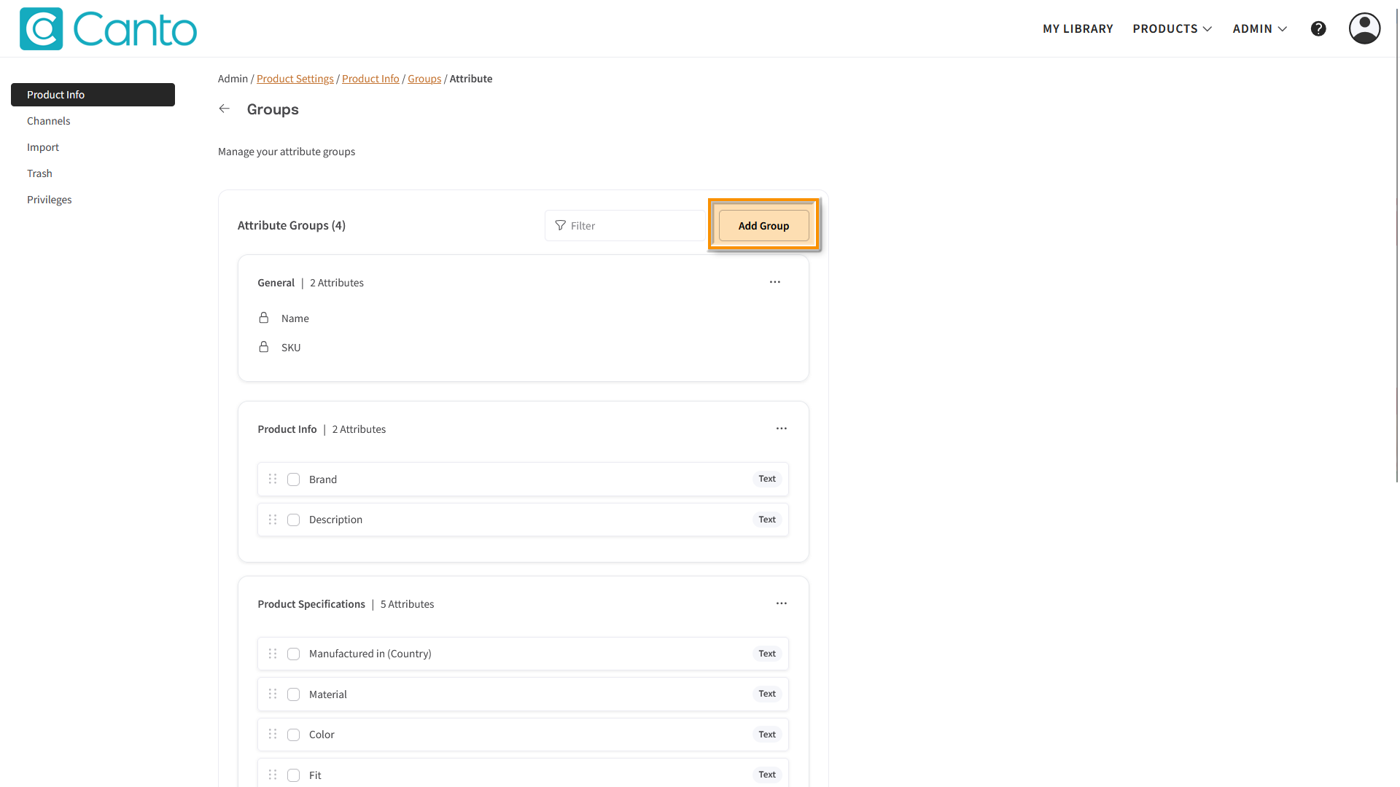Grab the drag handle for Description
This screenshot has height=787, width=1400.
point(273,520)
